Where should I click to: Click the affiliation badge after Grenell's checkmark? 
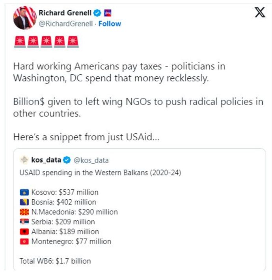coord(108,13)
